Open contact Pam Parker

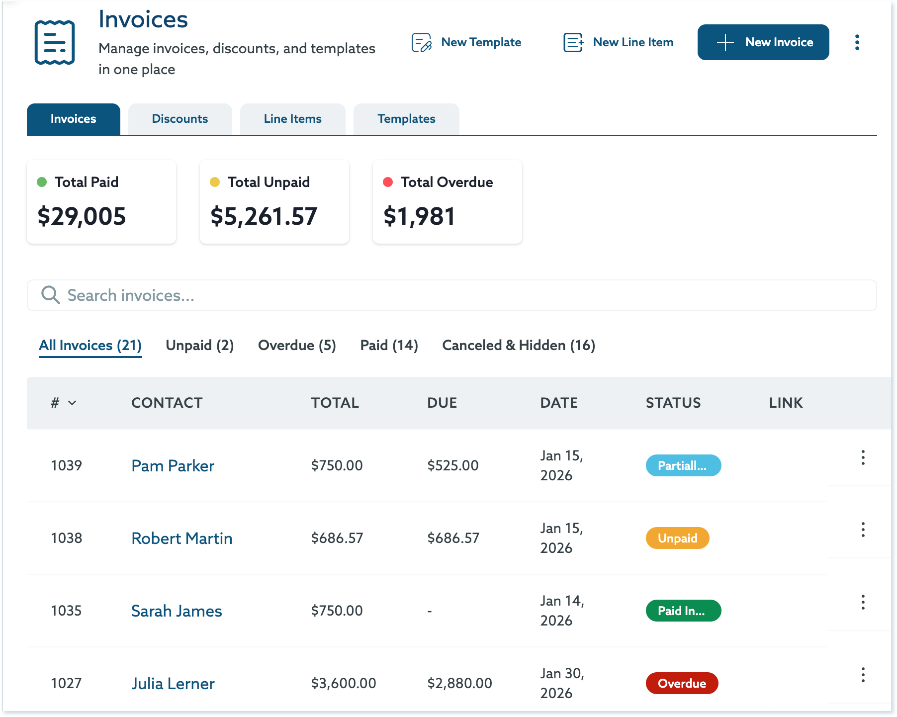(173, 466)
